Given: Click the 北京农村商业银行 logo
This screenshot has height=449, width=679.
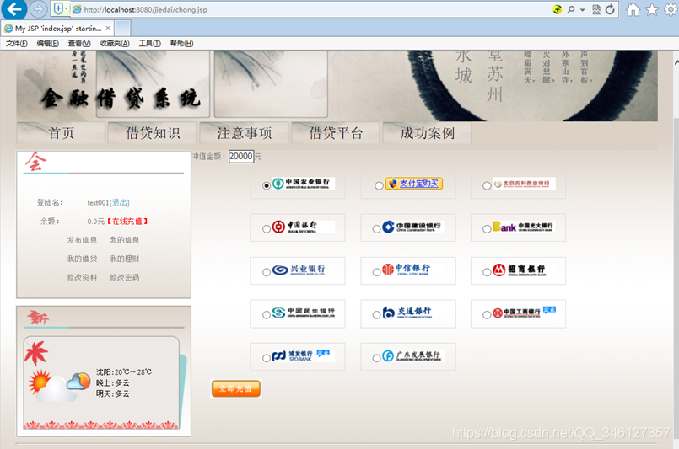Looking at the screenshot, I should pyautogui.click(x=524, y=184).
